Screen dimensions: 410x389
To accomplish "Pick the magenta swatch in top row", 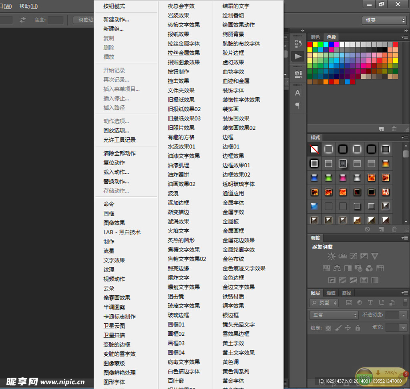I will click(x=337, y=44).
